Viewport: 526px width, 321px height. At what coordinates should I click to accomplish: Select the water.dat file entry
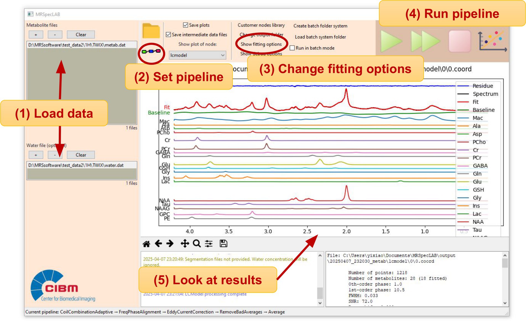click(82, 165)
